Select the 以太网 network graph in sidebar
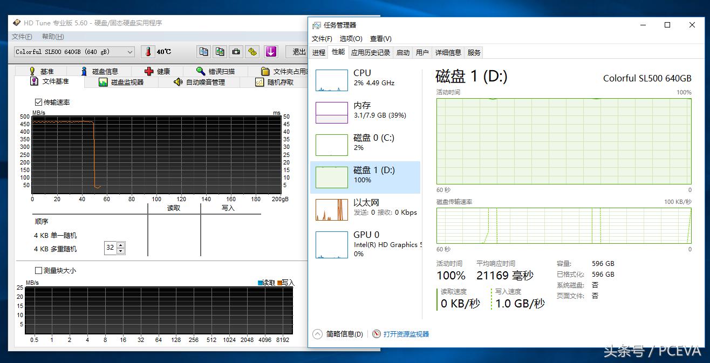The width and height of the screenshot is (710, 363). point(331,209)
